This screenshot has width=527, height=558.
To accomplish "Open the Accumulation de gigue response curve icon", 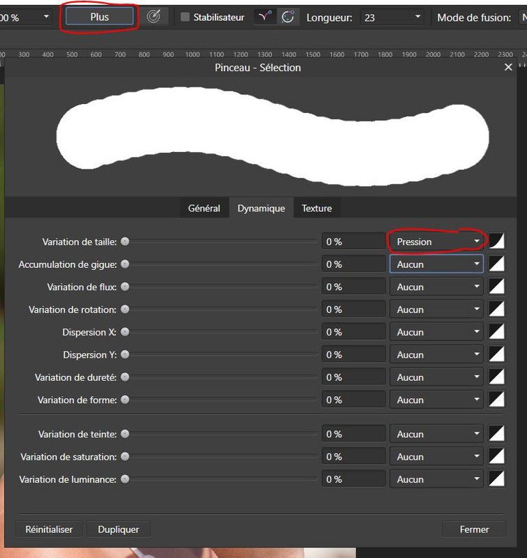I will click(x=496, y=264).
